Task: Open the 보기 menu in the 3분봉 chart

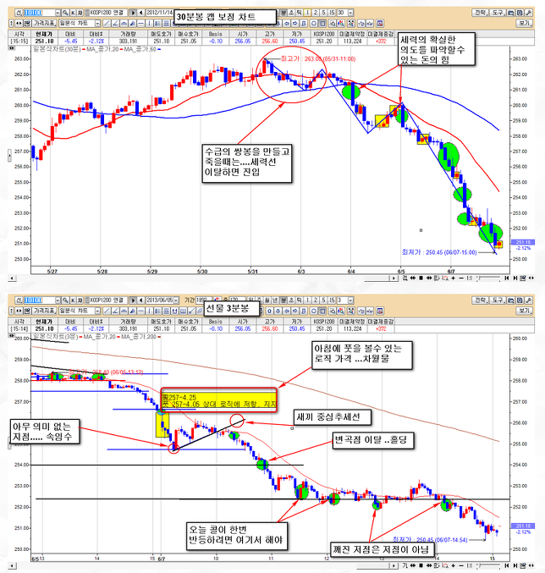Action: coord(524,311)
